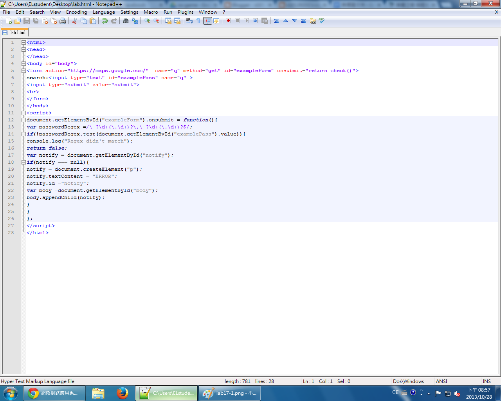Collapse the if(notify) fold on line 18

23,162
